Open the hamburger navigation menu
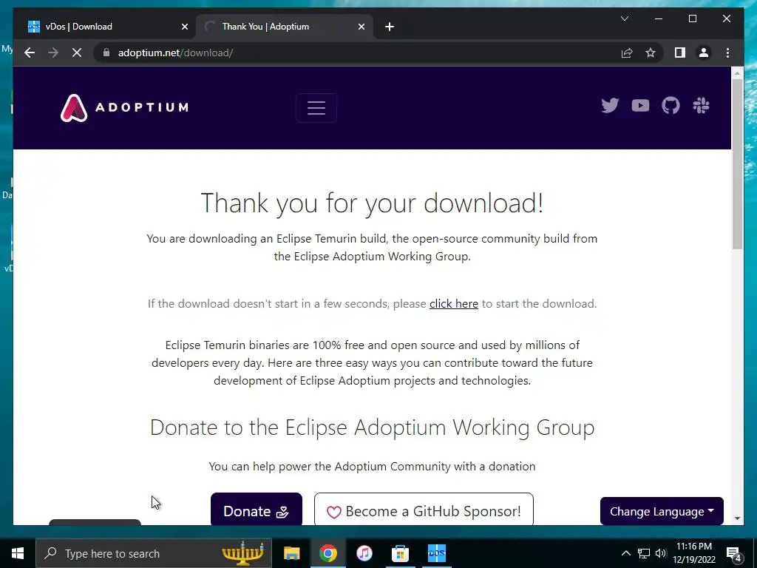This screenshot has height=568, width=757. tap(316, 108)
